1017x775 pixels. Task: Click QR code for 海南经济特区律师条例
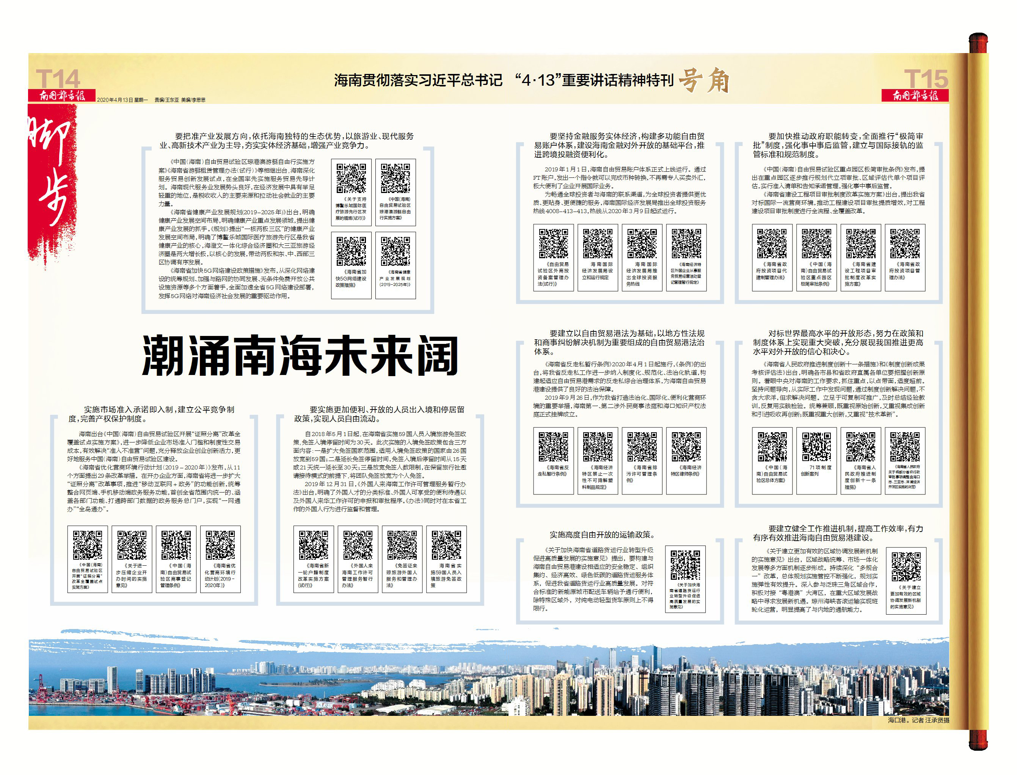tap(686, 447)
